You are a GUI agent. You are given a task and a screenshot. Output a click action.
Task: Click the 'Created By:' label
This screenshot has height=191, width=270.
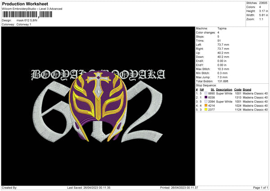[9, 188]
